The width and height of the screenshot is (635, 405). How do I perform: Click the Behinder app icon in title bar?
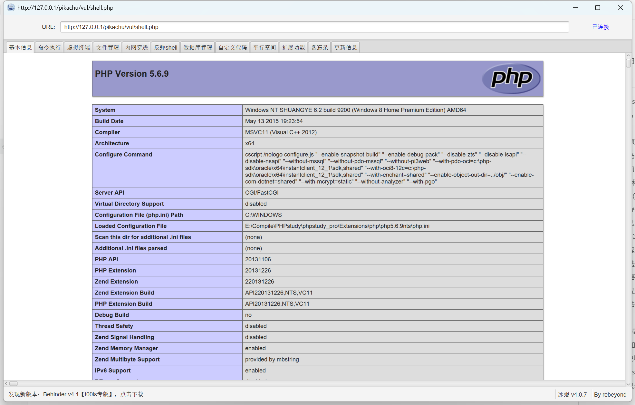[11, 7]
